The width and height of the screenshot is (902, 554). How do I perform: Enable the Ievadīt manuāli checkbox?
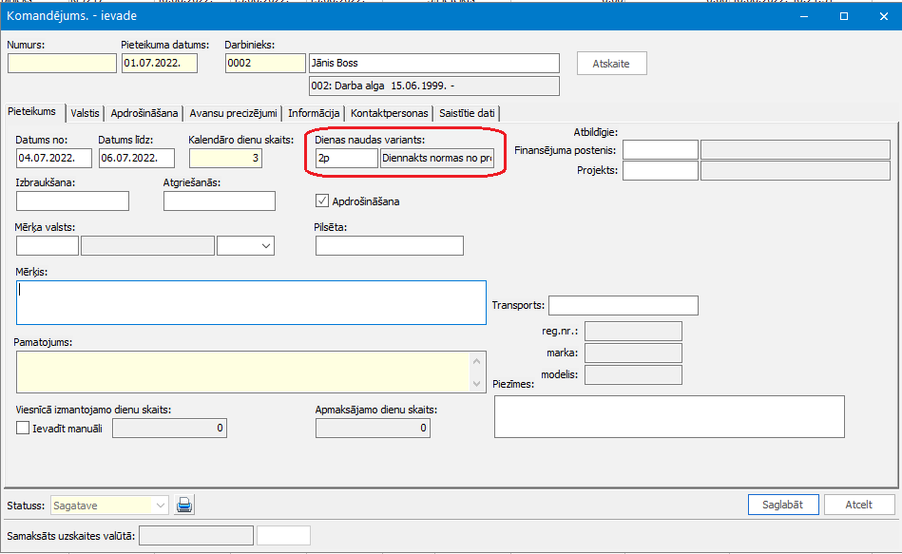point(23,428)
